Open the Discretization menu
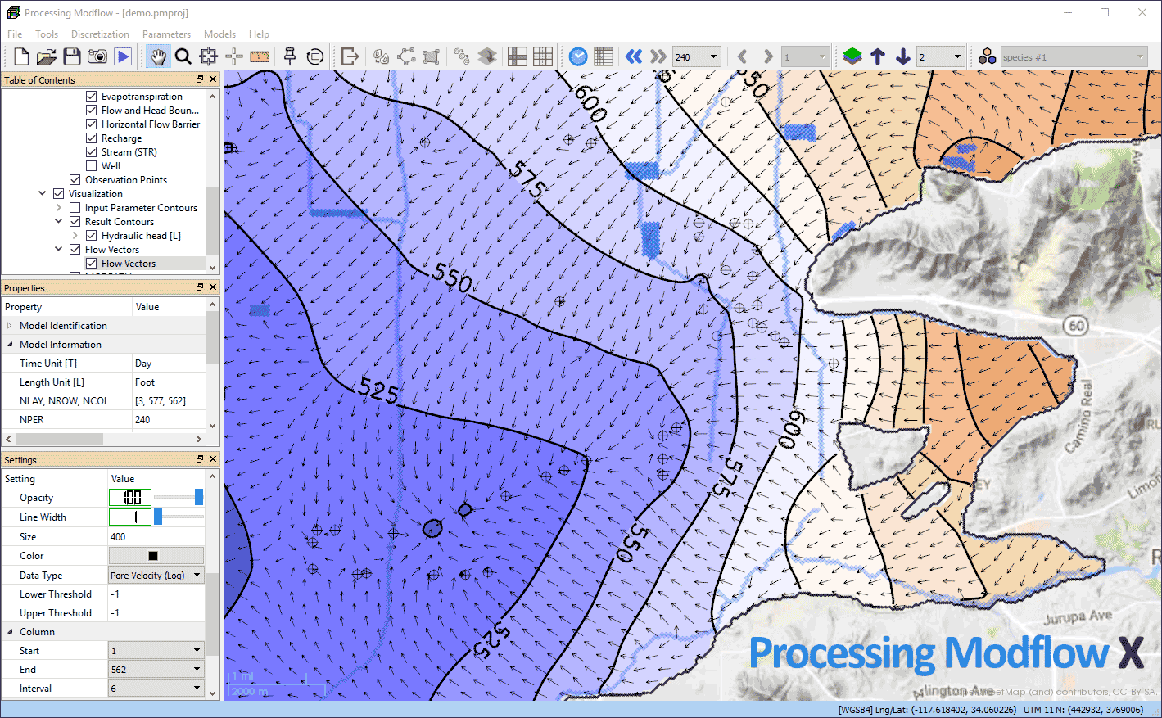1162x718 pixels. click(x=100, y=34)
